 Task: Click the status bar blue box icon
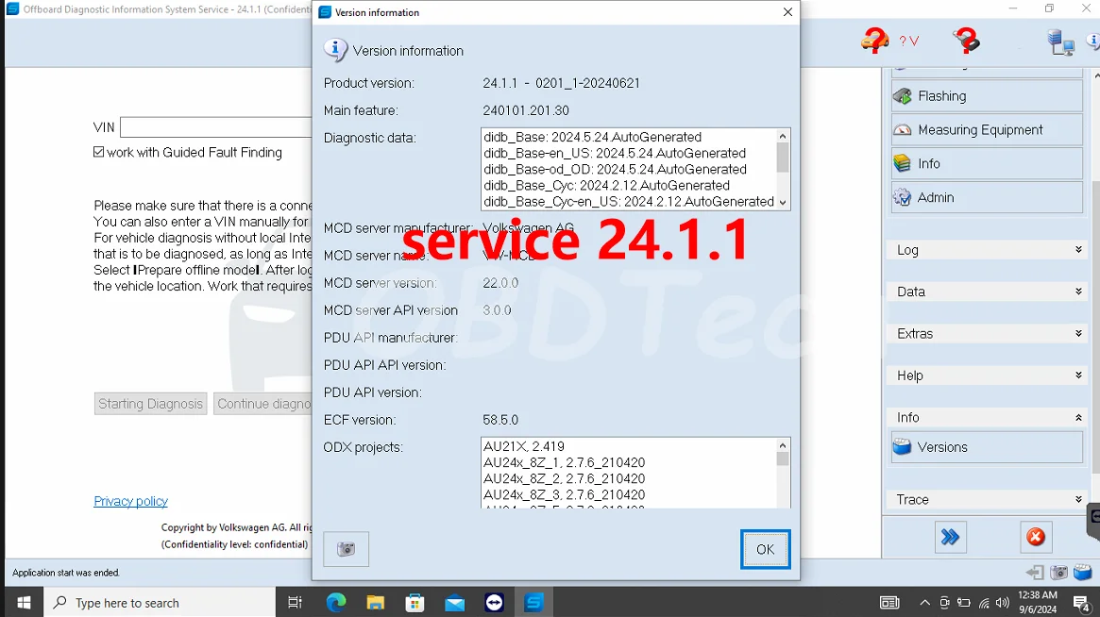[x=1082, y=573]
